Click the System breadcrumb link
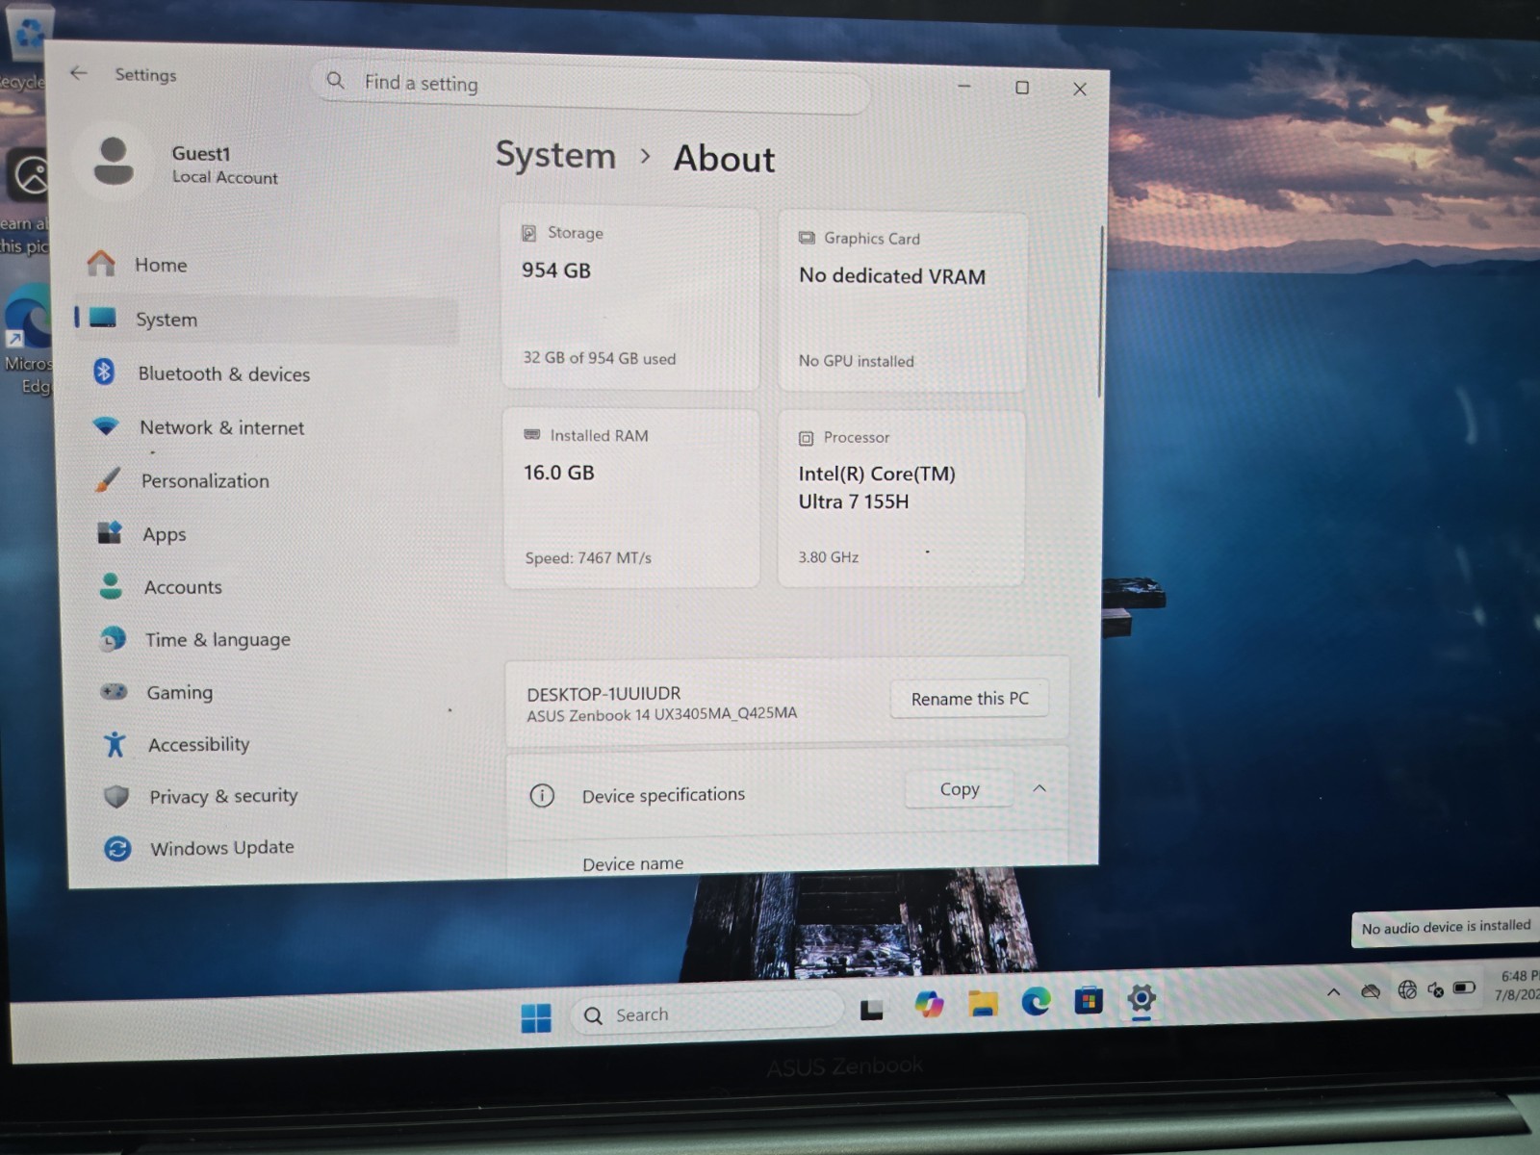Viewport: 1540px width, 1155px height. pyautogui.click(x=555, y=155)
